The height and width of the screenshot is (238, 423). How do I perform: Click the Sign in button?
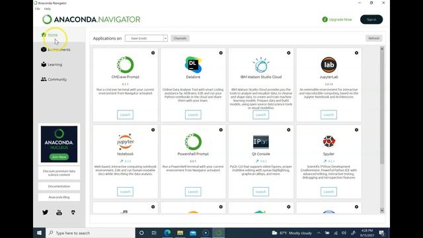[371, 19]
